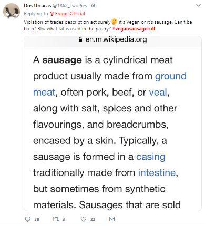Screen dimensions: 205x226
Task: Like the tweet with the heart icon
Action: tap(84, 219)
